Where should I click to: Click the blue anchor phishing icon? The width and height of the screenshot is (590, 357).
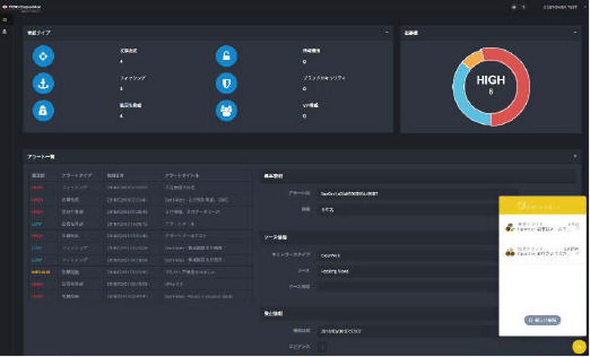pyautogui.click(x=43, y=83)
